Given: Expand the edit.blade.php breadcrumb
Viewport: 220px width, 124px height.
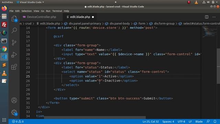Looking at the screenshot, I should (x=48, y=24).
